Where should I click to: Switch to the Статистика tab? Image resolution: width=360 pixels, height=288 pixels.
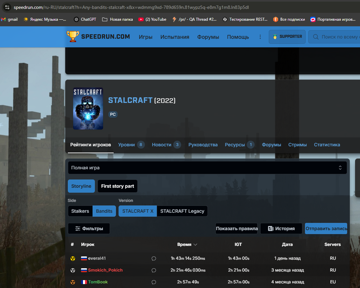click(x=327, y=145)
